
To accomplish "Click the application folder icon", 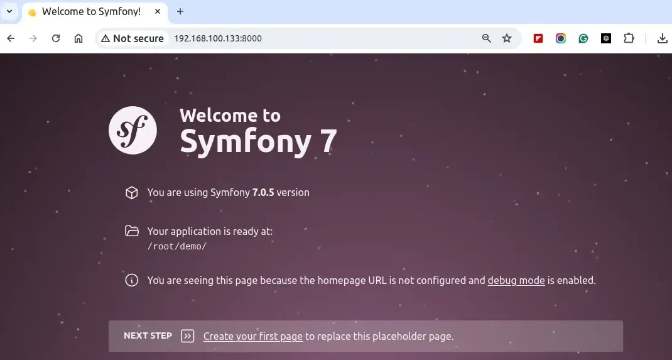I will (131, 231).
